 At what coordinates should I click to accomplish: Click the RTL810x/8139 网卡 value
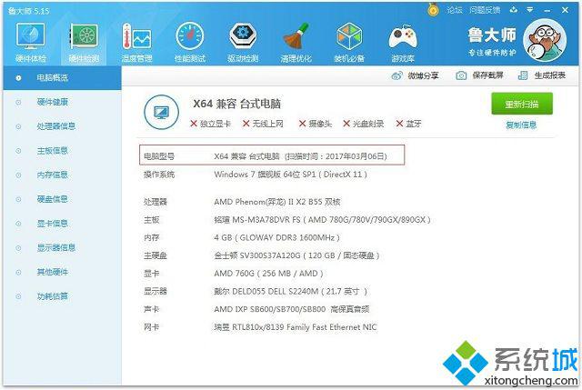(295, 327)
